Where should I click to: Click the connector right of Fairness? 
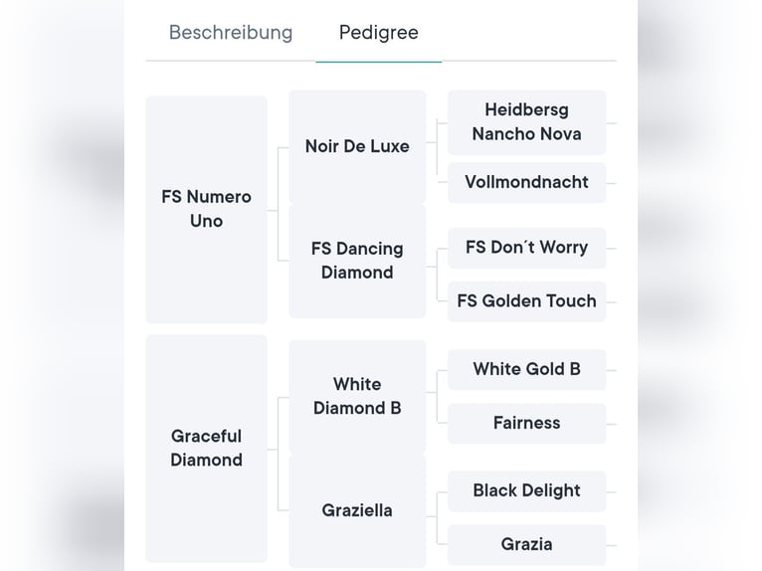coord(611,424)
